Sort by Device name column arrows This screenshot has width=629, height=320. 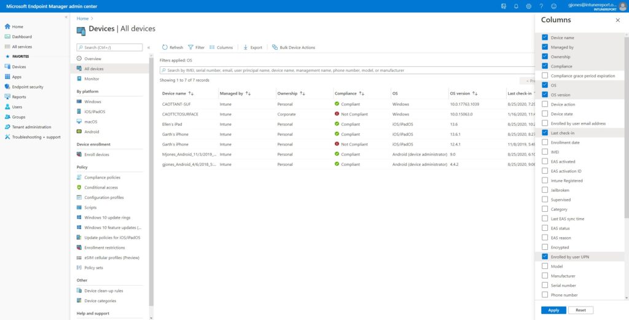point(191,93)
